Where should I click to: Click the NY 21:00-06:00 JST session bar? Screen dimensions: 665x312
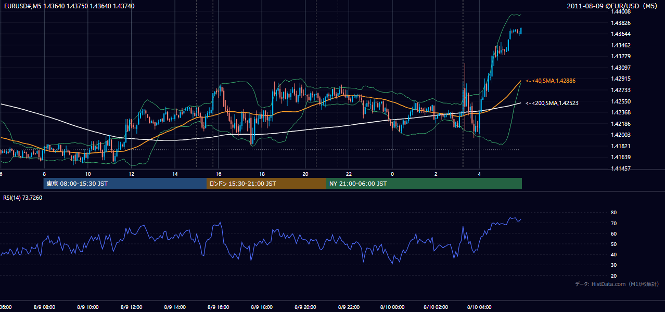click(x=424, y=184)
